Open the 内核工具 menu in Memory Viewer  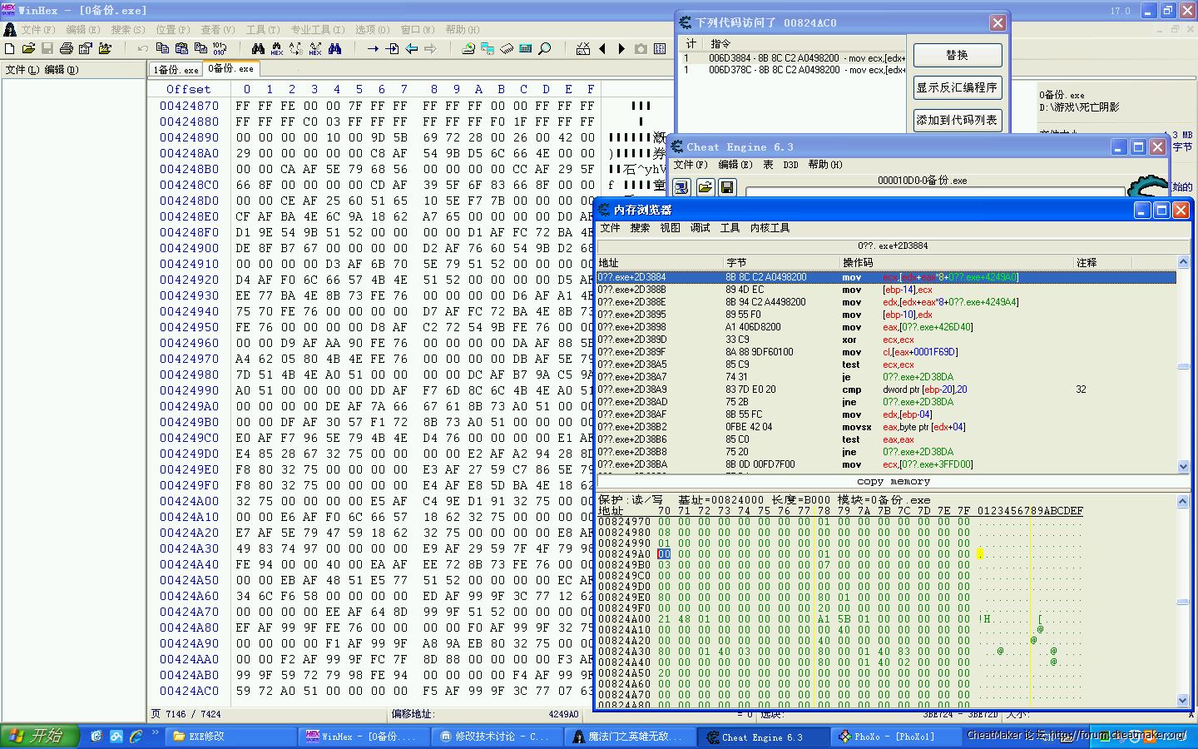(x=770, y=228)
